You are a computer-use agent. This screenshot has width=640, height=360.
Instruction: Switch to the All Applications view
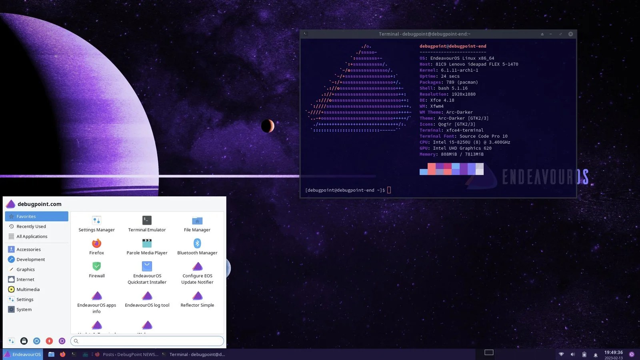coord(32,236)
